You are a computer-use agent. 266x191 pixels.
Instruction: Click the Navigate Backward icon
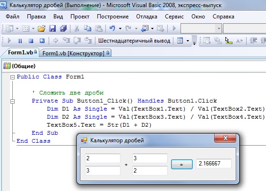(x=145, y=28)
